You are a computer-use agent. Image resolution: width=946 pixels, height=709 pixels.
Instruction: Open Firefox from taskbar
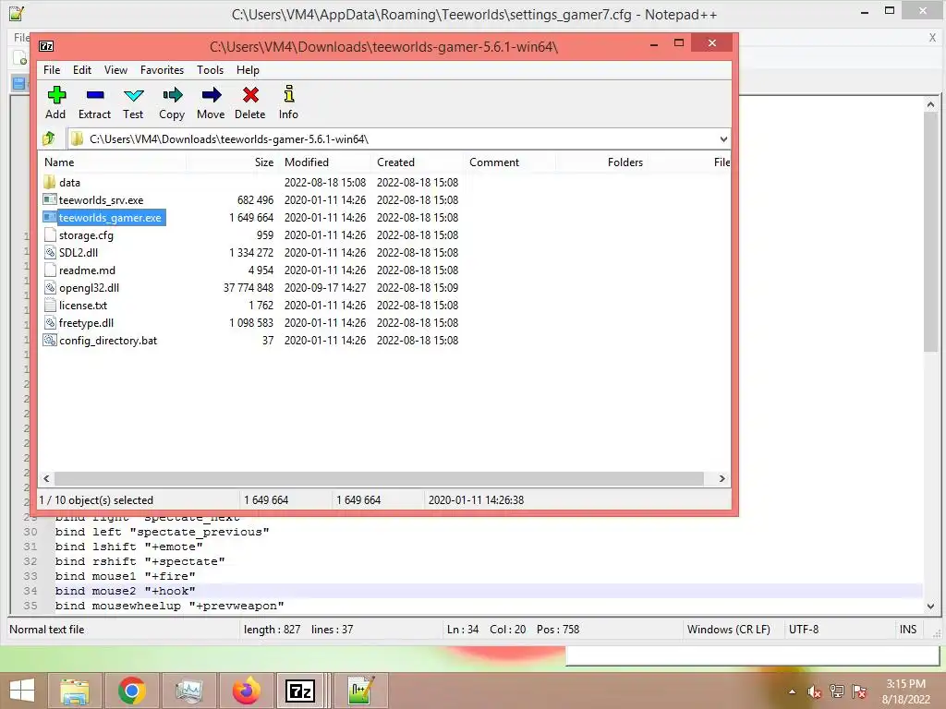click(x=246, y=691)
